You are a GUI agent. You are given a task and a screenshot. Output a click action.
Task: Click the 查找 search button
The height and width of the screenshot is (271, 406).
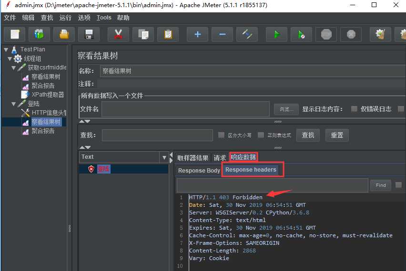tap(308, 135)
